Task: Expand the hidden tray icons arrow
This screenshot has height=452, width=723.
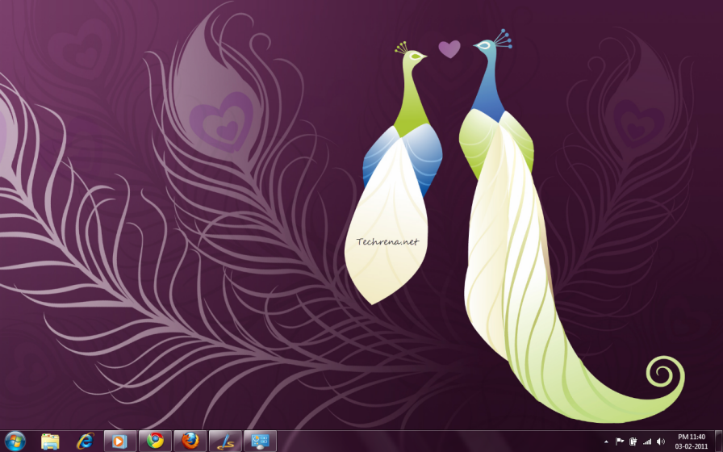Action: 606,442
